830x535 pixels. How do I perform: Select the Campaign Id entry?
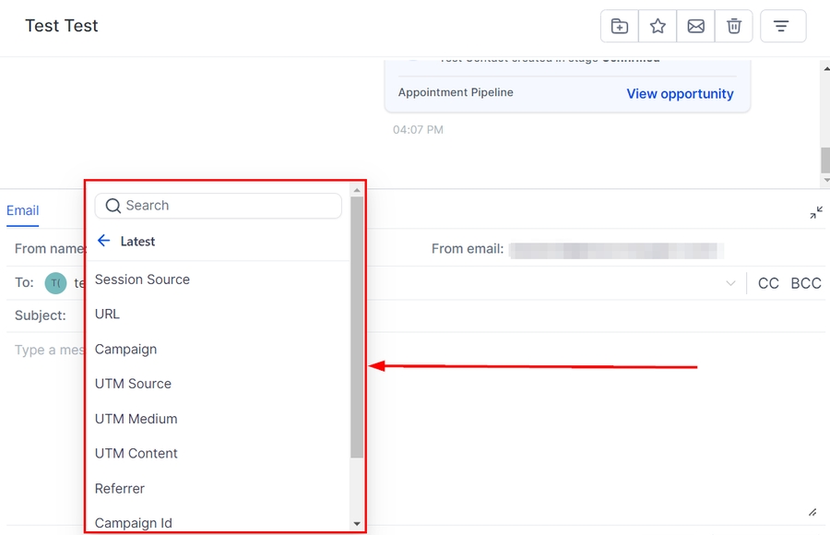[x=133, y=523]
